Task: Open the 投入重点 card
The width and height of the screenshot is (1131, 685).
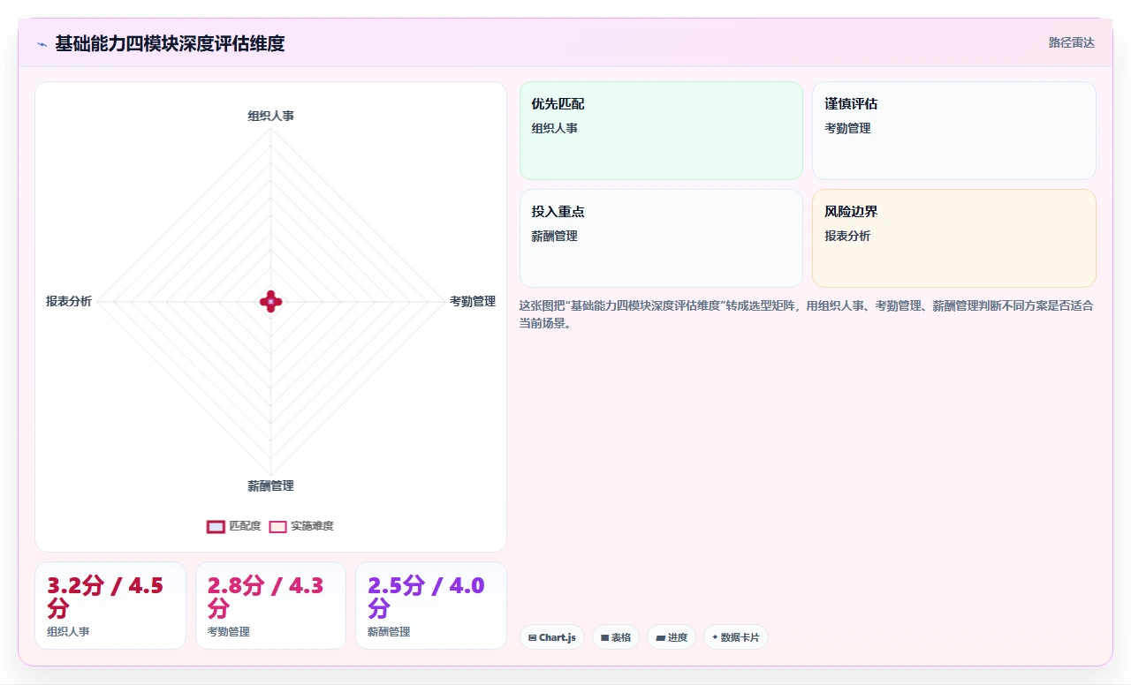Action: coord(661,238)
